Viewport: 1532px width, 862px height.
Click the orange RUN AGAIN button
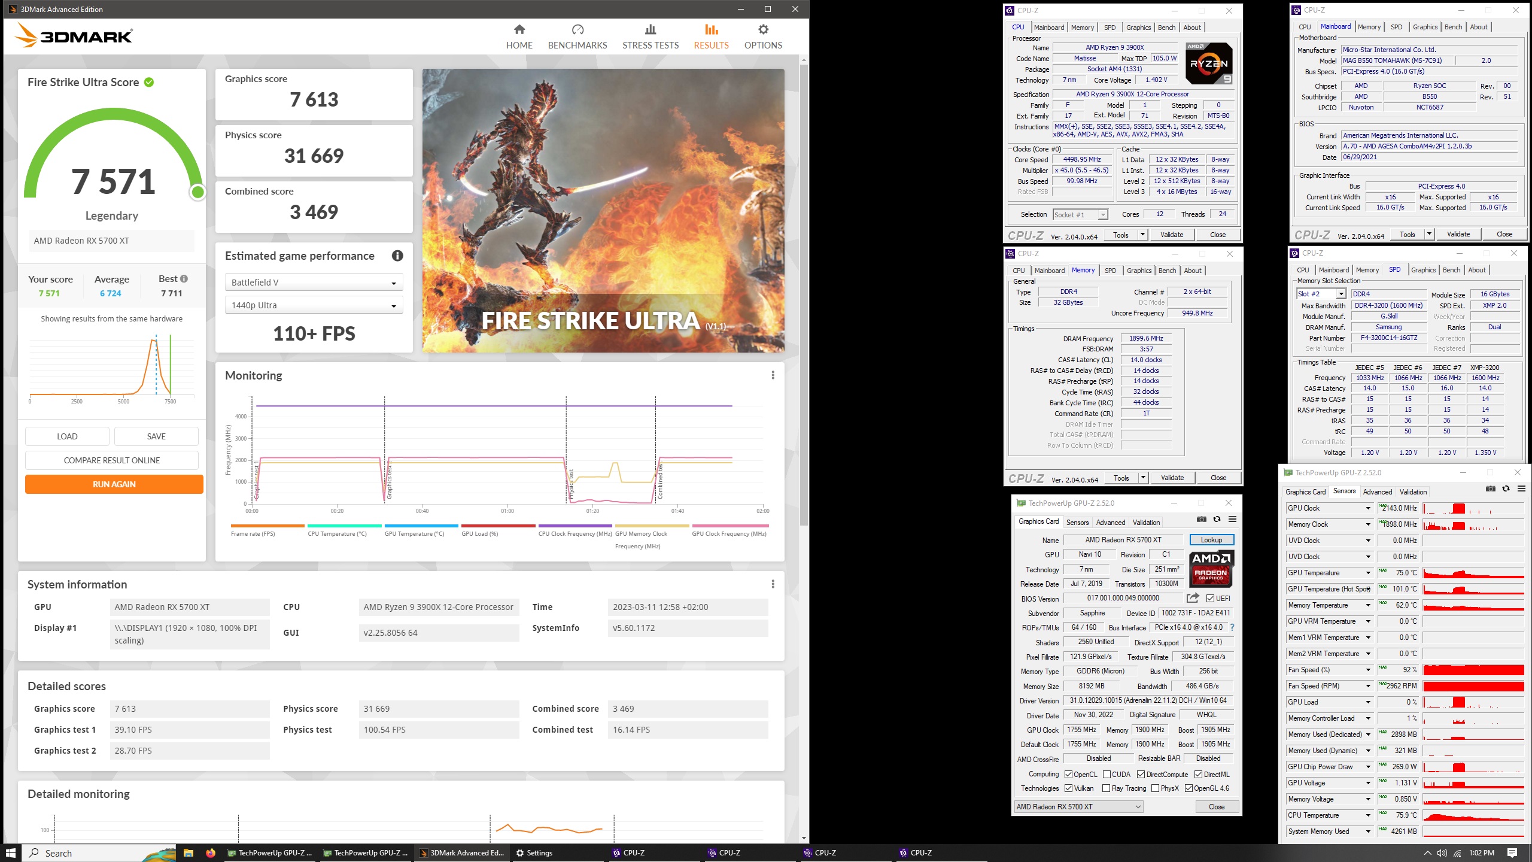pos(114,484)
